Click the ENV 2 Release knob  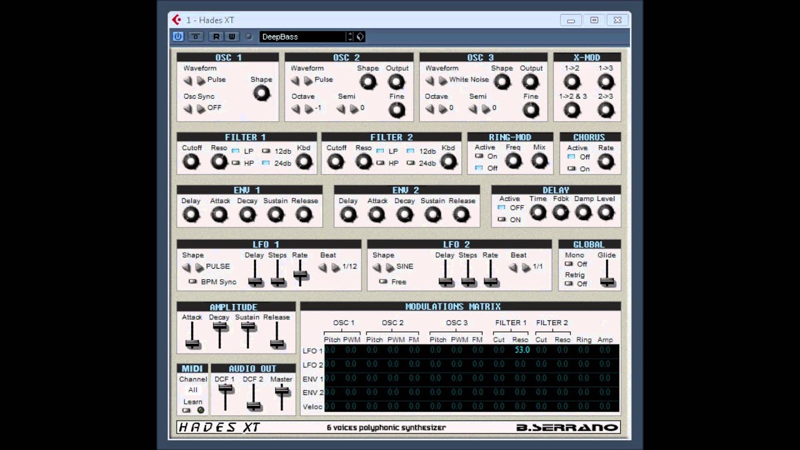[461, 214]
